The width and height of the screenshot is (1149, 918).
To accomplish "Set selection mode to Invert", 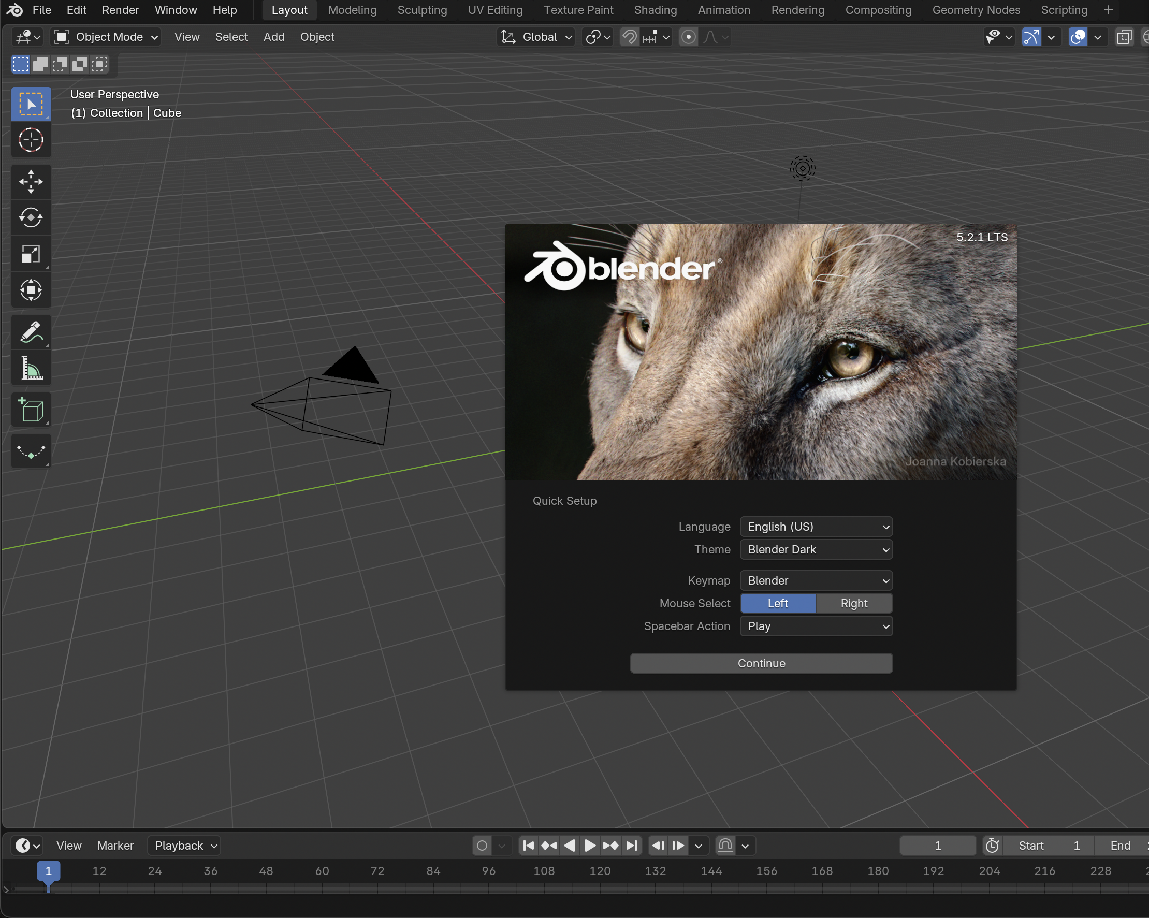I will click(x=79, y=65).
